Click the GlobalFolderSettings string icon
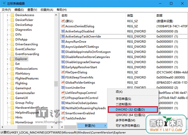This screenshot has width=188, height=135. [63, 82]
